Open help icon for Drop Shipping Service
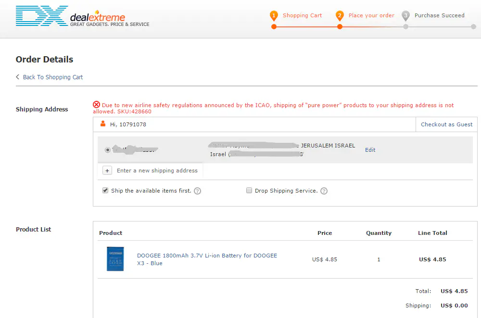 pyautogui.click(x=324, y=191)
